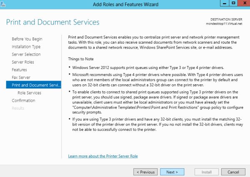Screen dimensions: 250x177
Task: Open the Features step
Action: (x=19, y=70)
